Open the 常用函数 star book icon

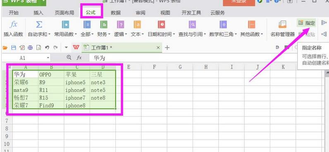65,25
